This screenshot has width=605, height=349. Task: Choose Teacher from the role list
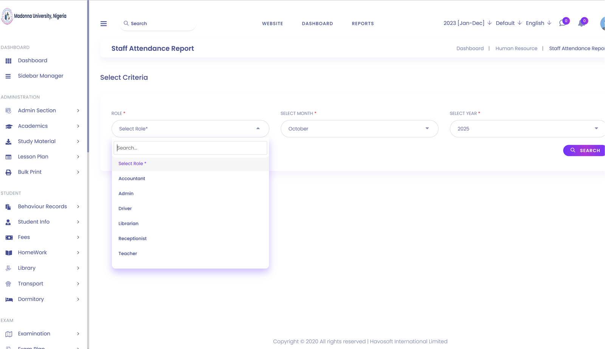128,253
